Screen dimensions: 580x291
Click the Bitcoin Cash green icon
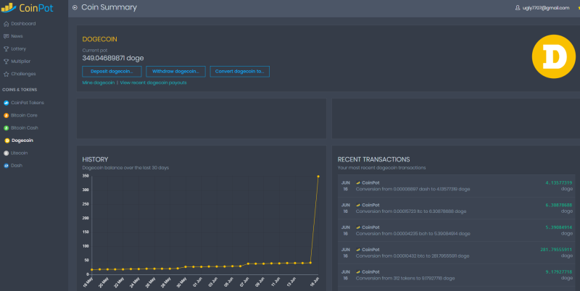pos(6,128)
